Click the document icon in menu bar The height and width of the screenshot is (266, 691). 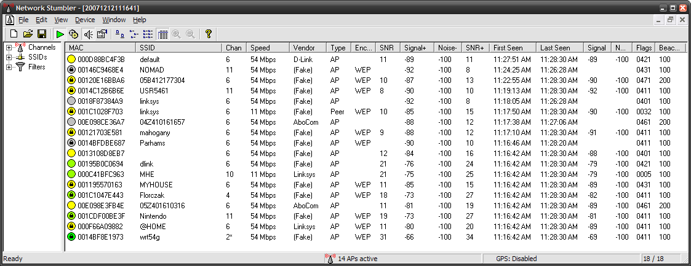pos(9,20)
